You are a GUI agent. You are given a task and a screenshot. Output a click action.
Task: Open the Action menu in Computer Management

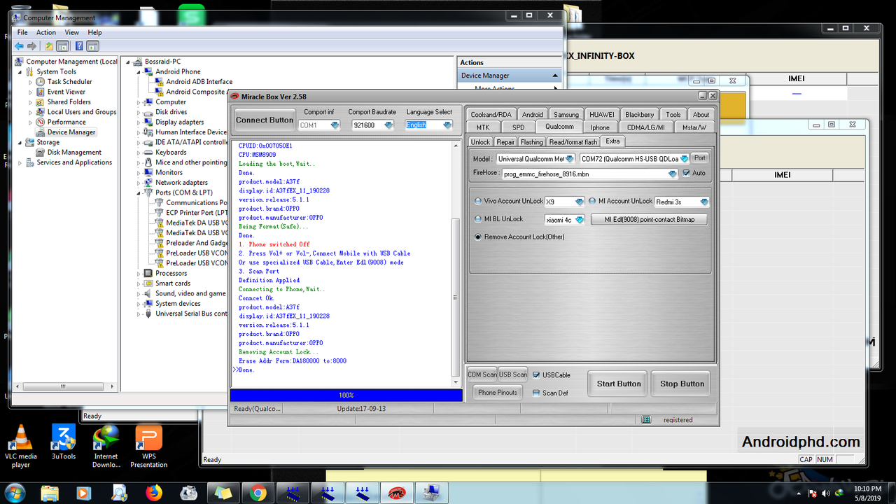46,32
